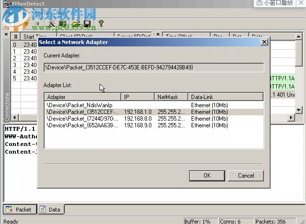This screenshot has height=224, width=306.
Task: Select the \Device\Packet_{3512CCEF-... adapter row
Action: [154, 112]
